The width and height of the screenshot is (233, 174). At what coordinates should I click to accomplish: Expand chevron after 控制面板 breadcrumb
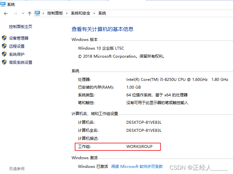[67, 14]
